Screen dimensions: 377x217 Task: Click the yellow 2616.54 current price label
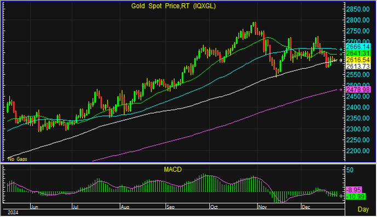(358, 60)
